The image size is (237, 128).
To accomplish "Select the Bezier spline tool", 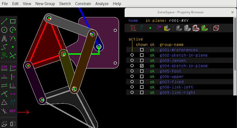I will click(4, 47).
